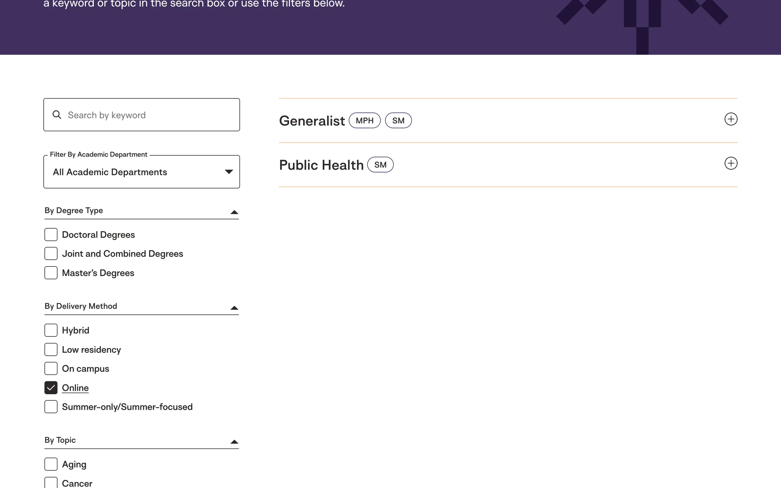
Task: Check the Doctoral Degrees checkbox
Action: (x=51, y=235)
